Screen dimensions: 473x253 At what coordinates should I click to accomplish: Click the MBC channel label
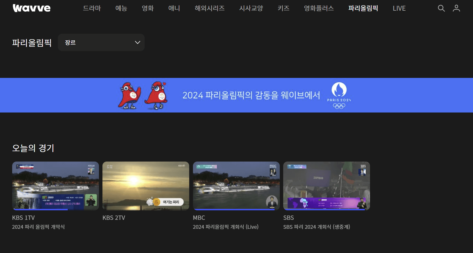(x=199, y=218)
